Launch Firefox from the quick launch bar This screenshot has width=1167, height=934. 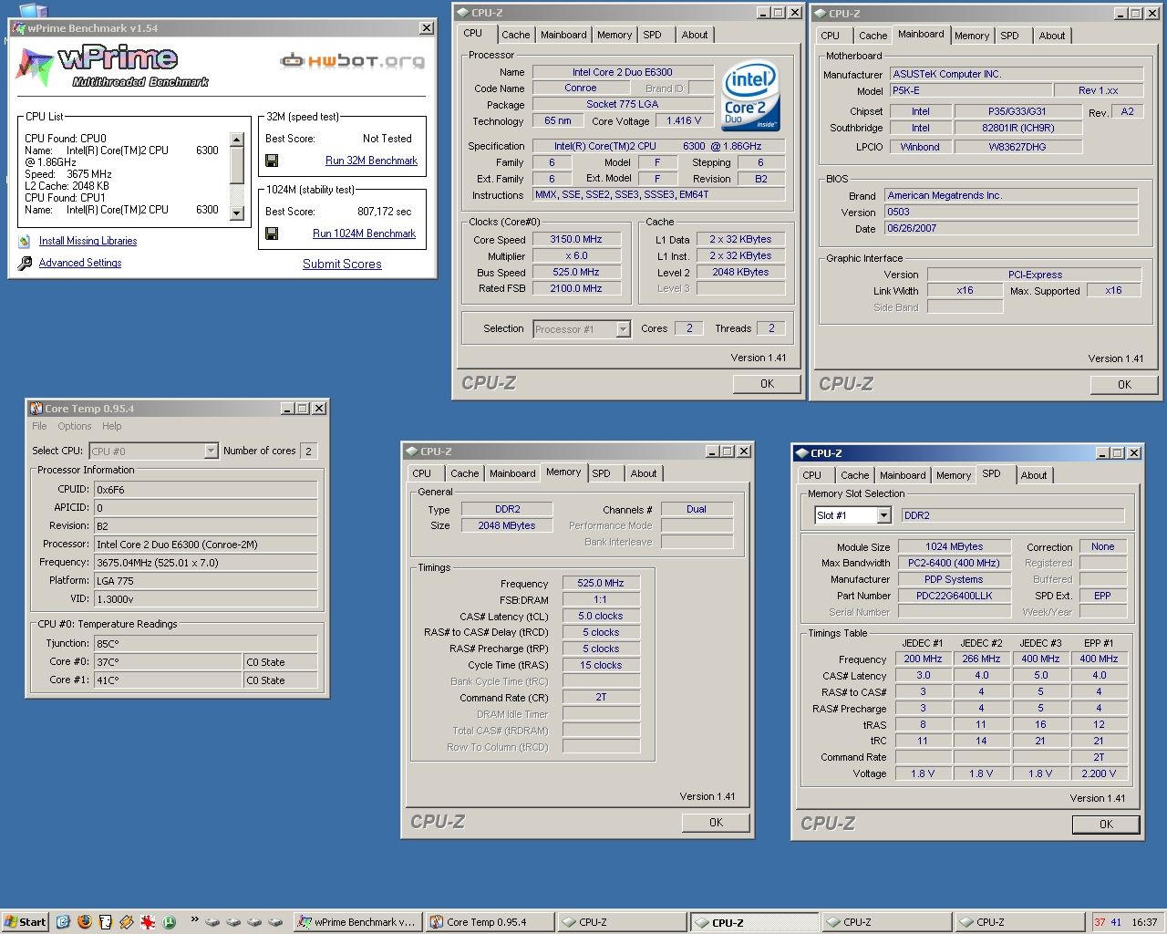(85, 922)
